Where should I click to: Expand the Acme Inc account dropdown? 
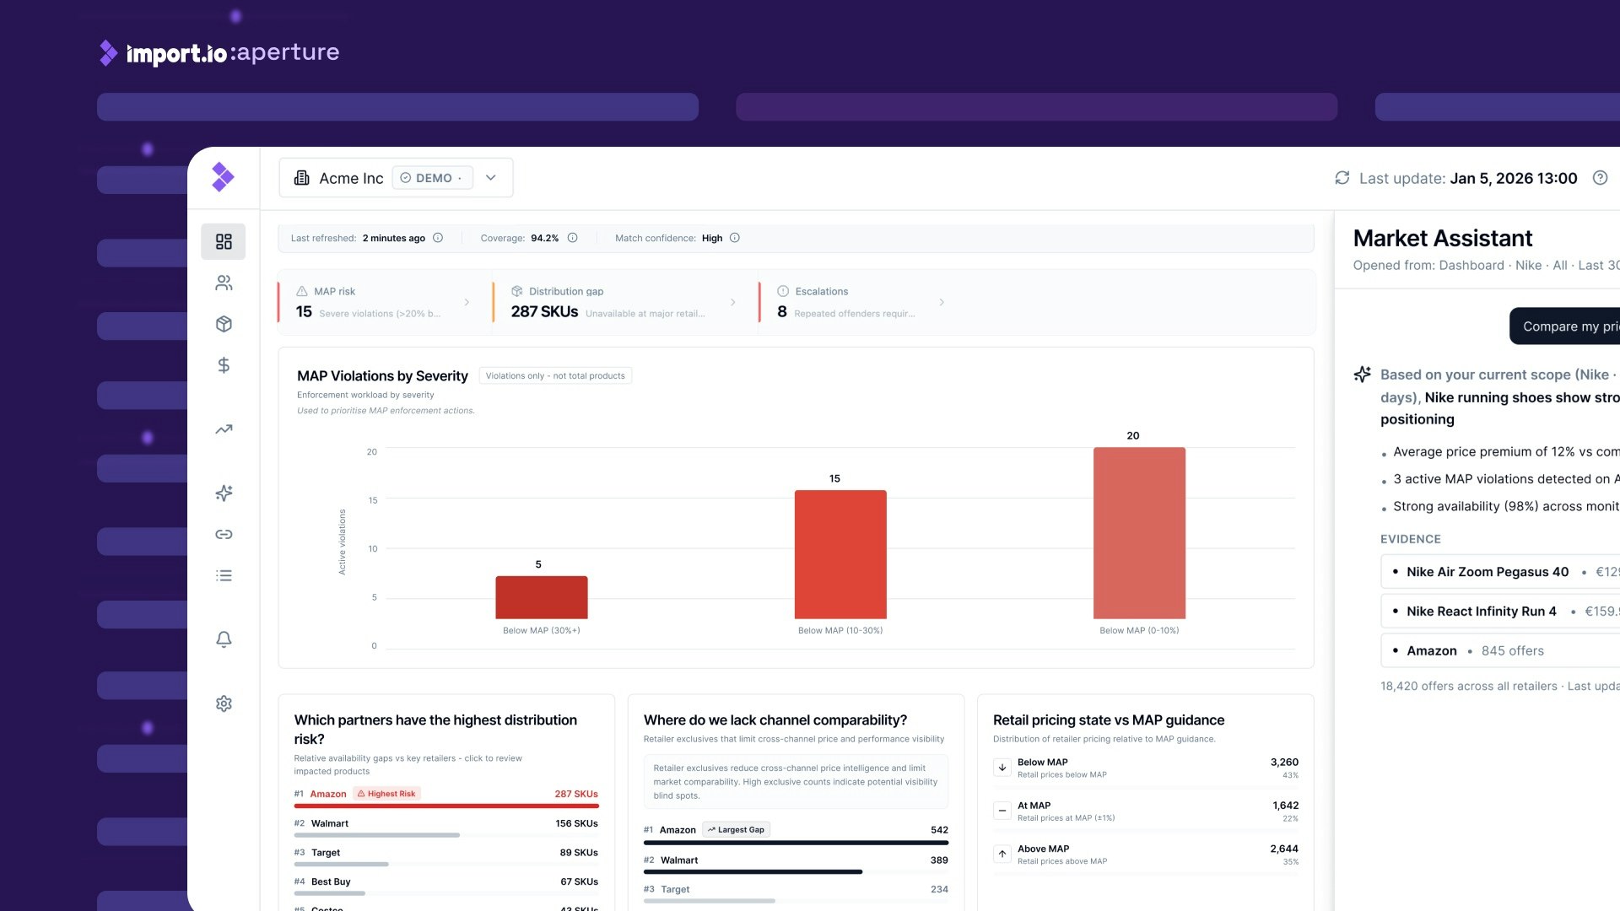coord(491,178)
